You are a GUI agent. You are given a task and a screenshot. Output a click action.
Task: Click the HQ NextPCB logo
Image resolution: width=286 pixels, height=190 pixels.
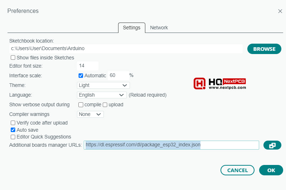tap(219, 84)
